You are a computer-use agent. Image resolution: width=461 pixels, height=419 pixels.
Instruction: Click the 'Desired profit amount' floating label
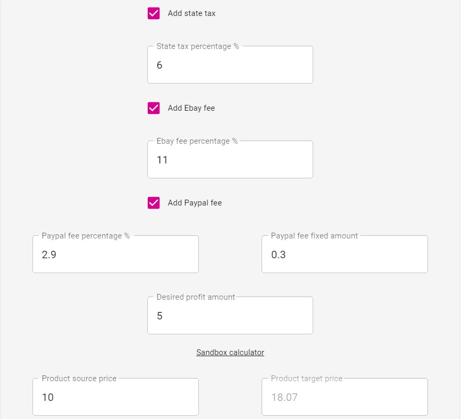pyautogui.click(x=196, y=297)
